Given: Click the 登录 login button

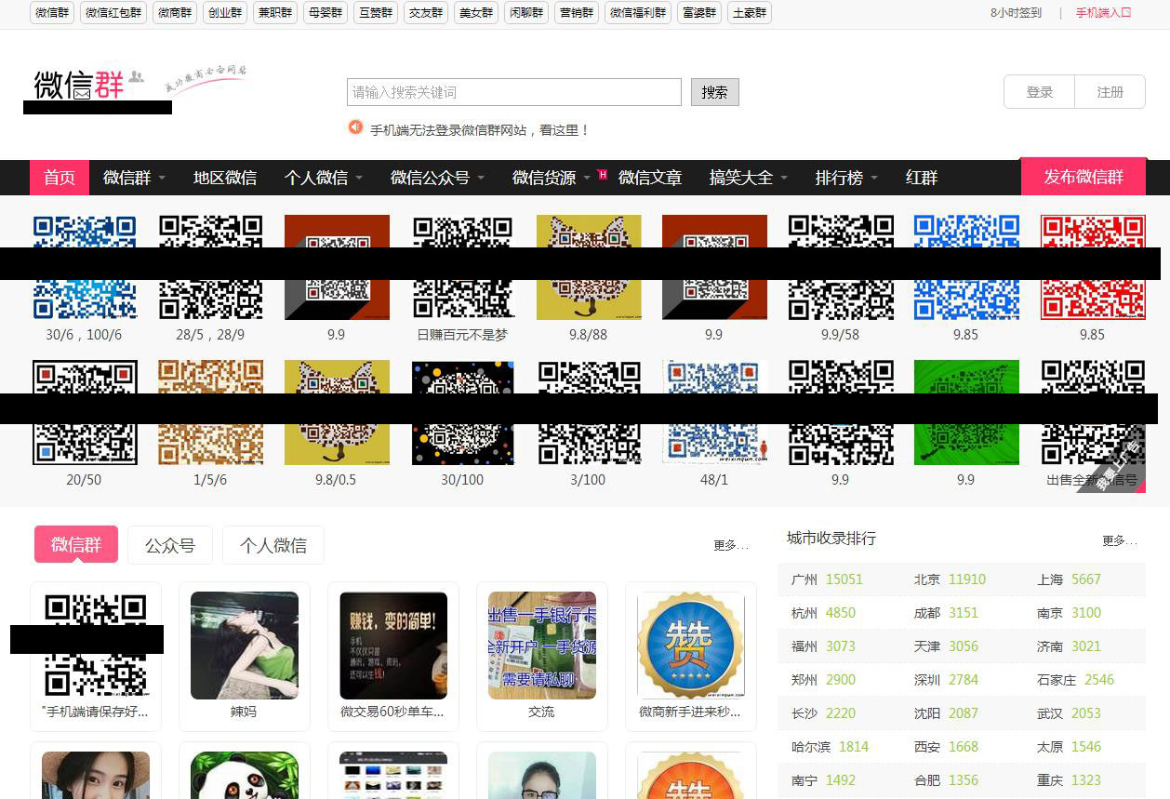Looking at the screenshot, I should tap(1039, 92).
